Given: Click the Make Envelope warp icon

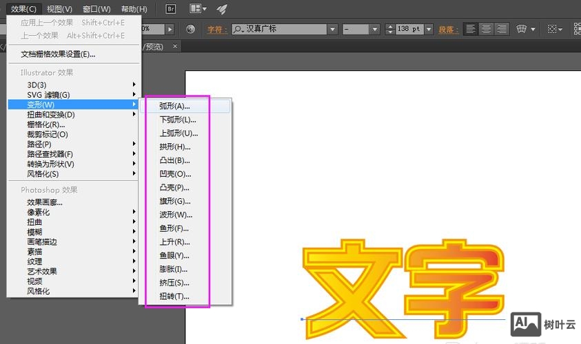Looking at the screenshot, I should 522,30.
